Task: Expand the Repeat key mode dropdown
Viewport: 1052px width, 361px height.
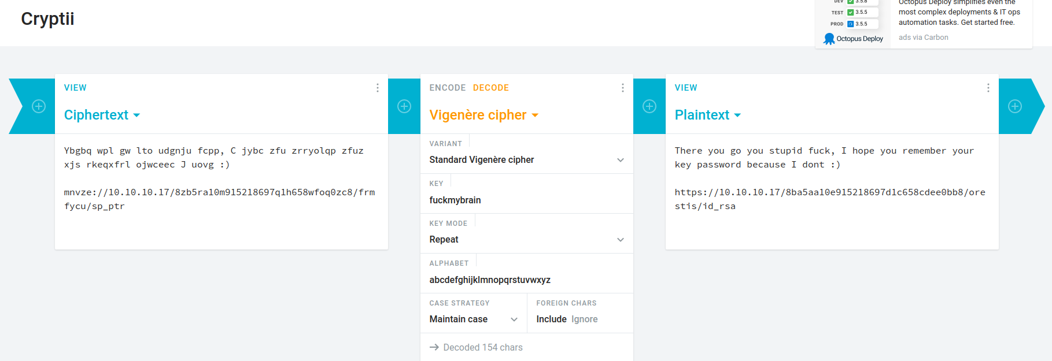Action: (527, 240)
